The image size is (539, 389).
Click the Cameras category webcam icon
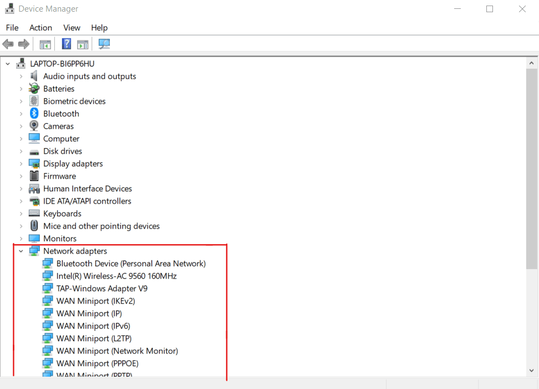click(34, 126)
